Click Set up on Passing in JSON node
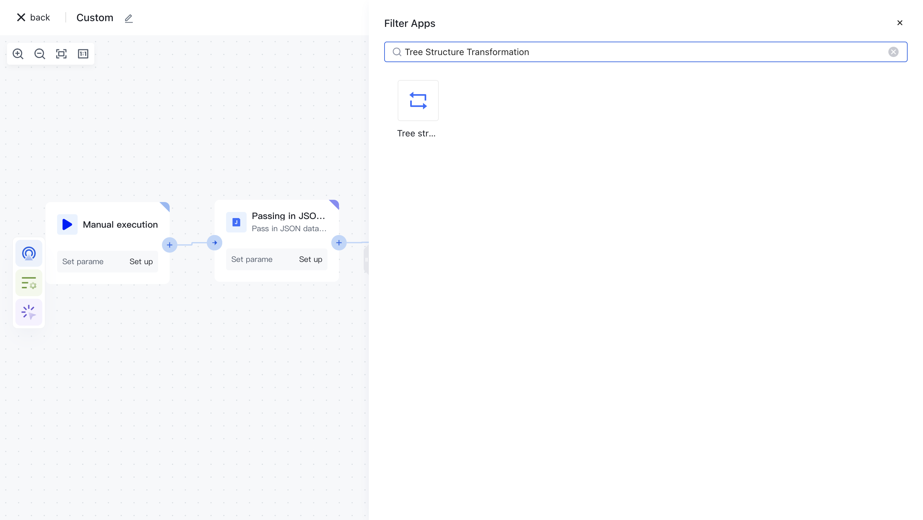The image size is (923, 520). click(x=310, y=259)
